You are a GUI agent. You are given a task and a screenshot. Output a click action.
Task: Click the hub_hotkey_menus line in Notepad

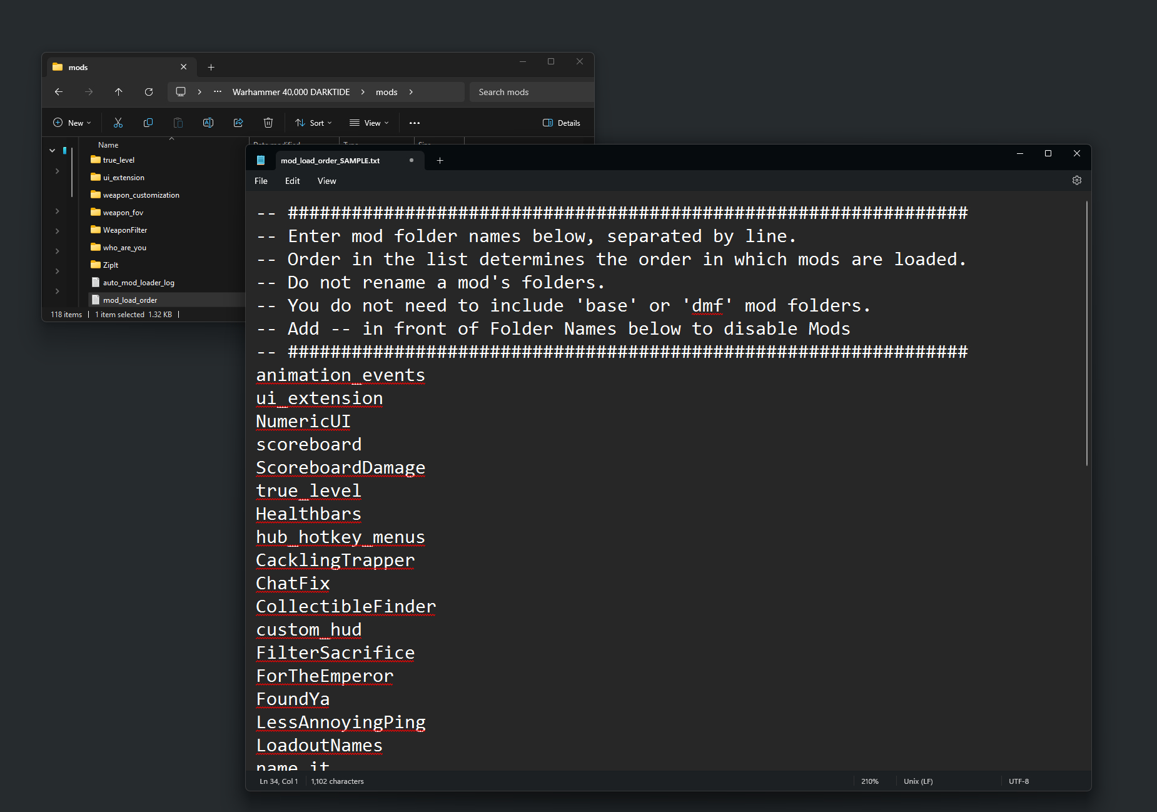tap(341, 537)
